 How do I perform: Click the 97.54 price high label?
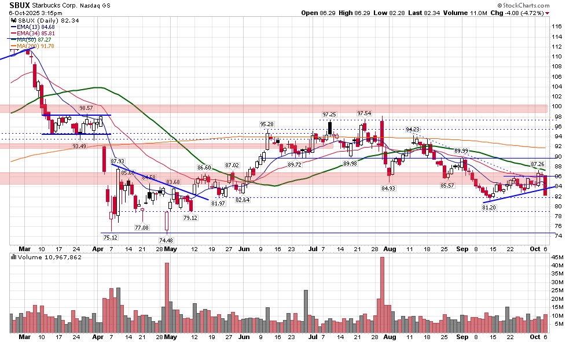pos(364,113)
